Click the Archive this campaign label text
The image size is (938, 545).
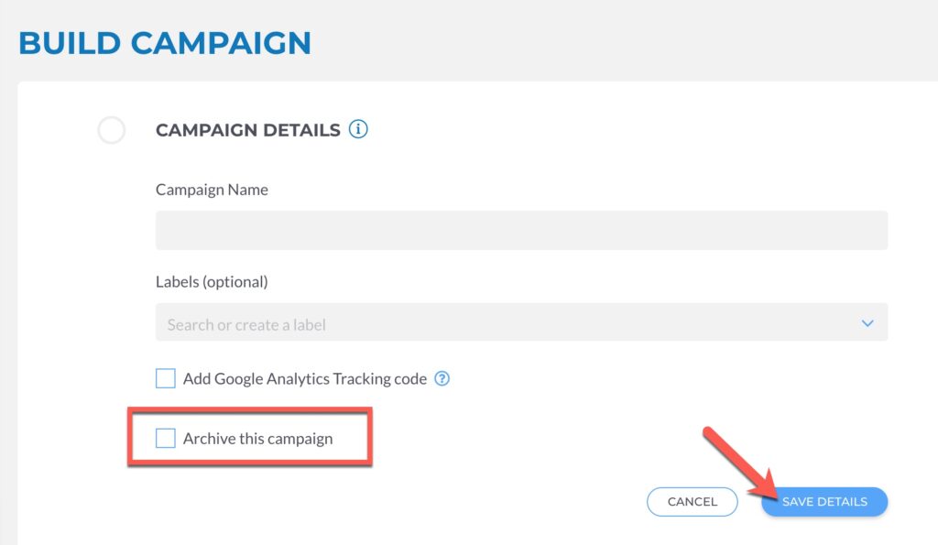click(257, 439)
